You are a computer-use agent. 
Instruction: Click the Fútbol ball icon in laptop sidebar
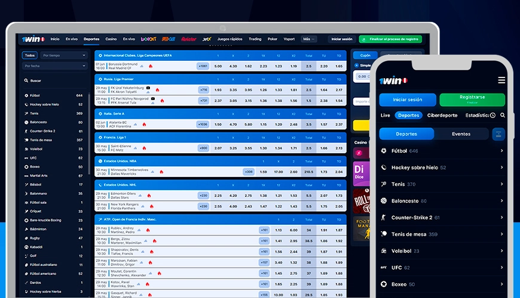point(26,95)
